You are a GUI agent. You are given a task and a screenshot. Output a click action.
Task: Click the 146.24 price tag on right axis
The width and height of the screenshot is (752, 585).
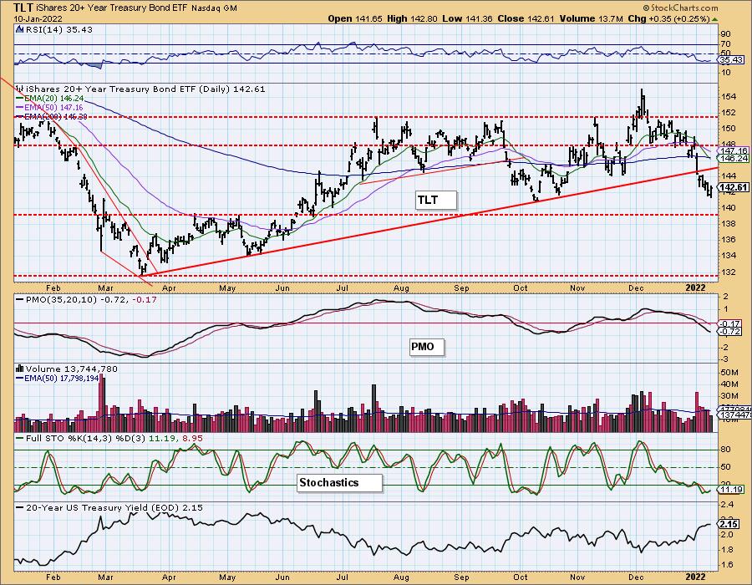[x=734, y=158]
